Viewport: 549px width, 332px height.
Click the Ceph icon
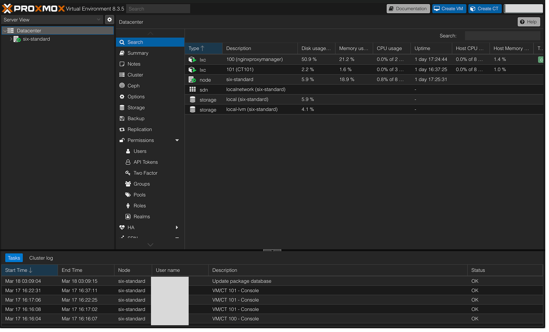pos(122,86)
